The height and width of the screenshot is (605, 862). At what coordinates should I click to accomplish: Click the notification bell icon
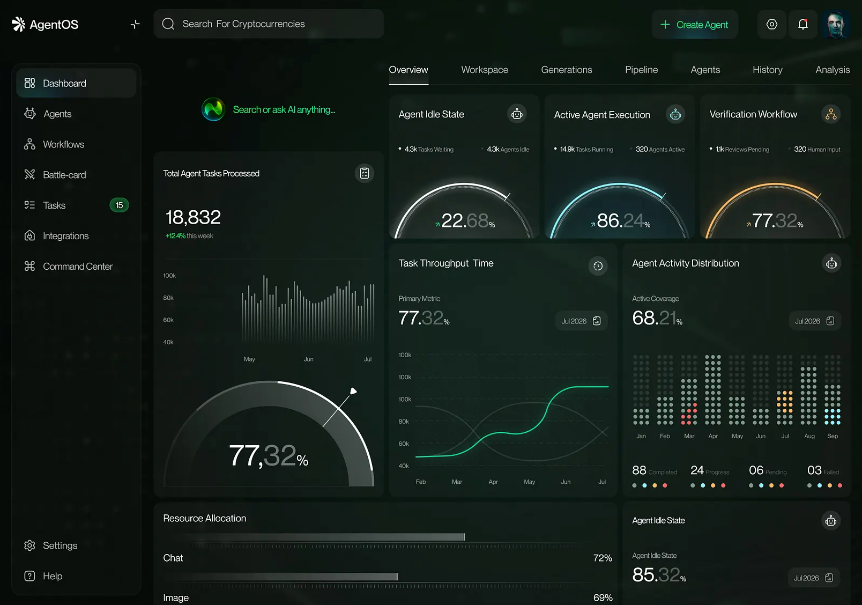tap(802, 24)
